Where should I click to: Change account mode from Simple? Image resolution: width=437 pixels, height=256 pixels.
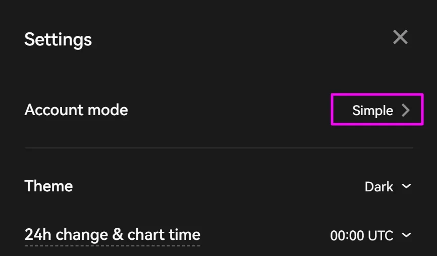pyautogui.click(x=377, y=110)
